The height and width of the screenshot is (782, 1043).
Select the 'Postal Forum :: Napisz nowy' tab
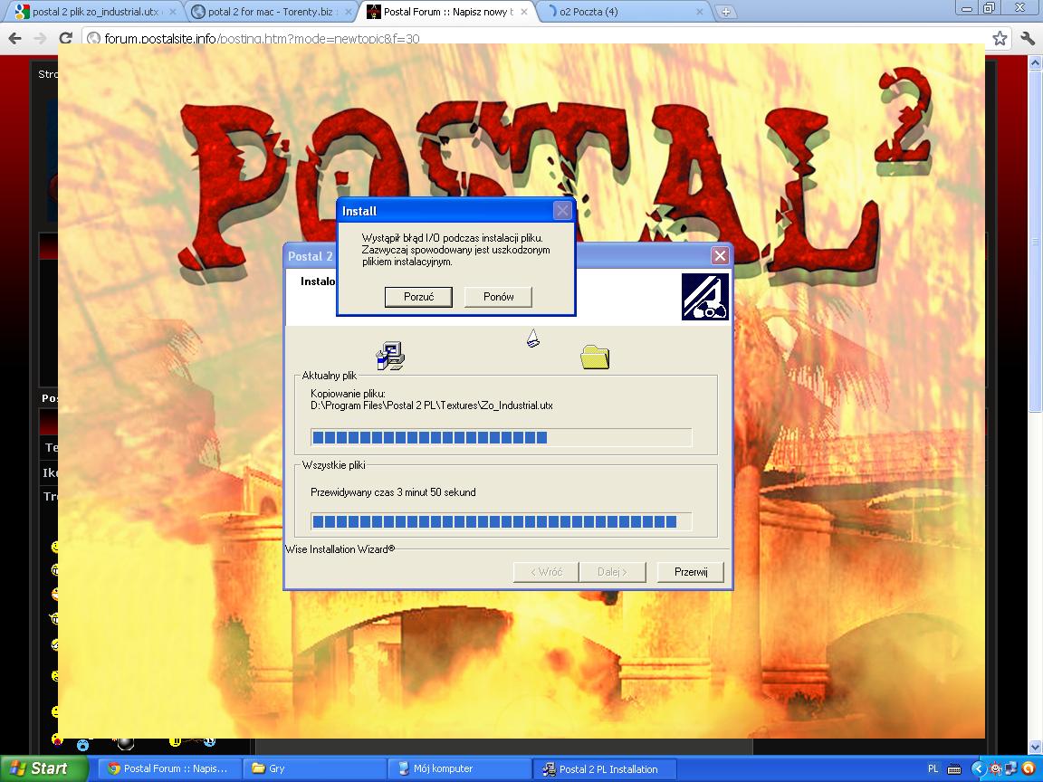tap(447, 12)
